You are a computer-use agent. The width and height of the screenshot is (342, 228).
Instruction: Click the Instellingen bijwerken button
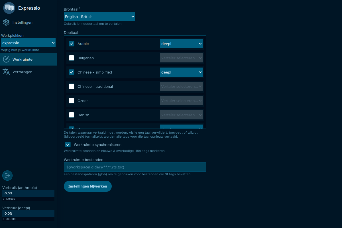pos(88,186)
